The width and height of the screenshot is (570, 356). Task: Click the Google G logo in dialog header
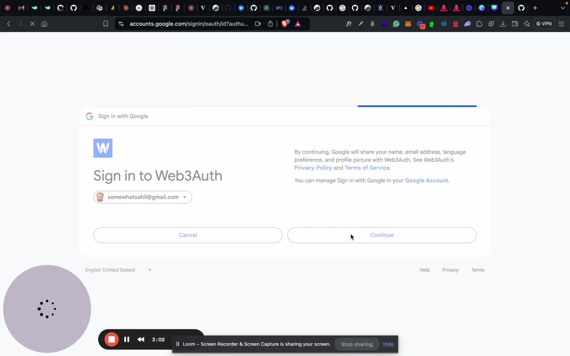click(89, 116)
